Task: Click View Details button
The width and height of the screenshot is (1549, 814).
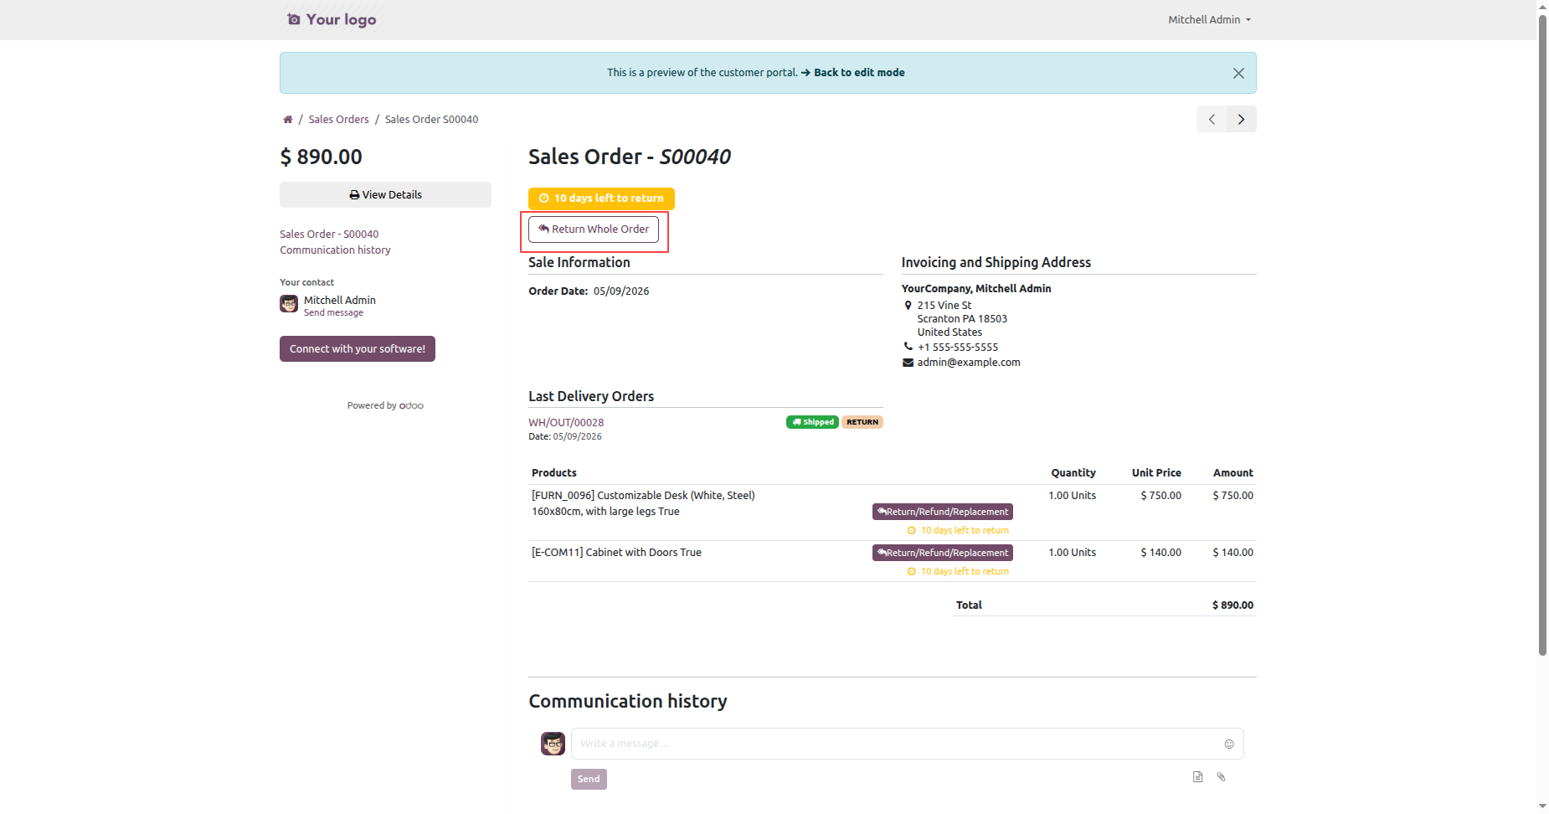Action: click(x=385, y=194)
